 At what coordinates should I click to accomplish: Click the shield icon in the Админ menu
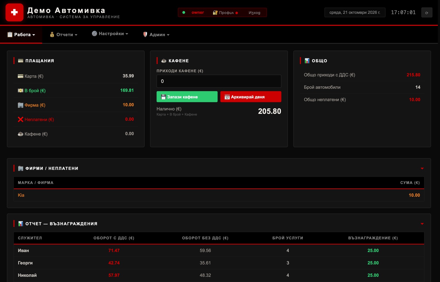(145, 35)
